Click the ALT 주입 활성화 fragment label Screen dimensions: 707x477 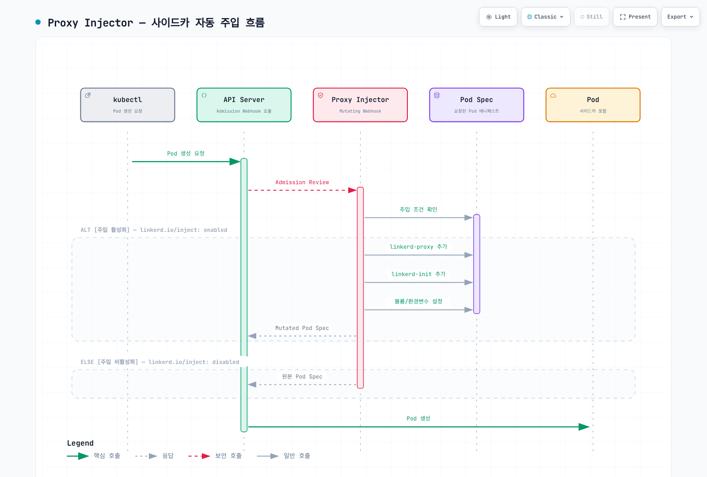coord(154,230)
